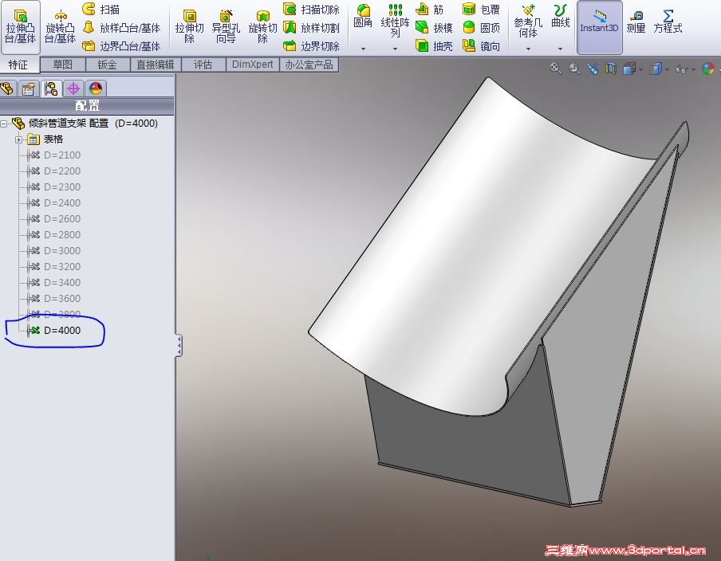The height and width of the screenshot is (561, 721).
Task: Choose Lofted Boss/Base (放样凸台/基体)
Action: 121,28
